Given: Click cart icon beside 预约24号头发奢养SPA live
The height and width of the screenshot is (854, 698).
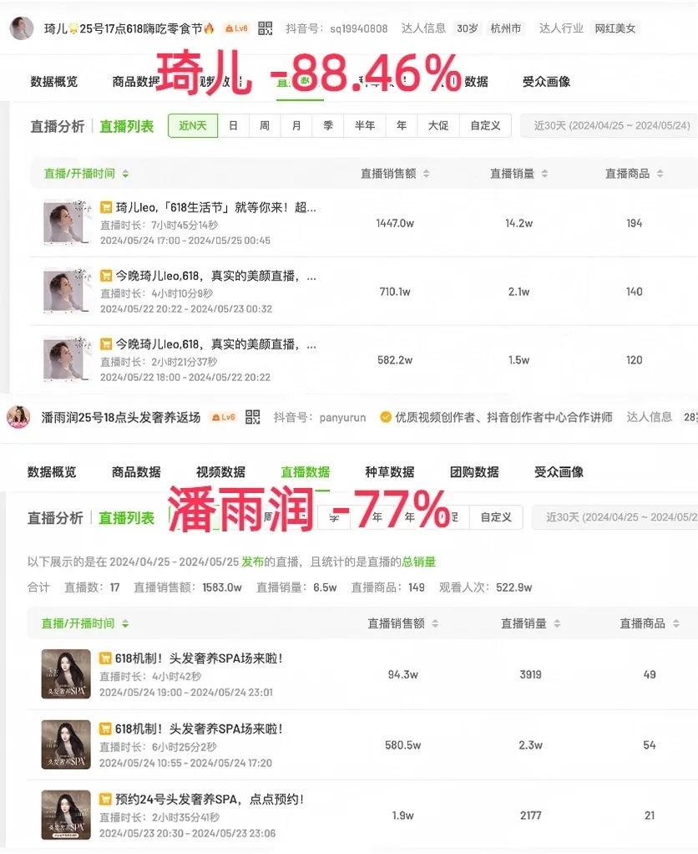Looking at the screenshot, I should coord(105,799).
